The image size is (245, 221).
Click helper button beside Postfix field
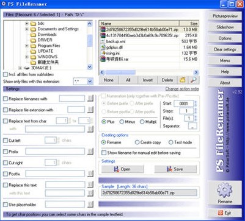click(90, 174)
